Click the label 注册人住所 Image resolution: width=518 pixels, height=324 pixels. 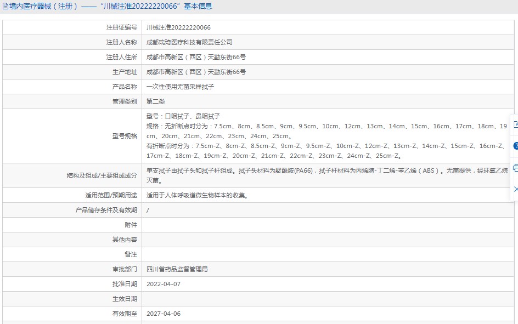click(122, 57)
